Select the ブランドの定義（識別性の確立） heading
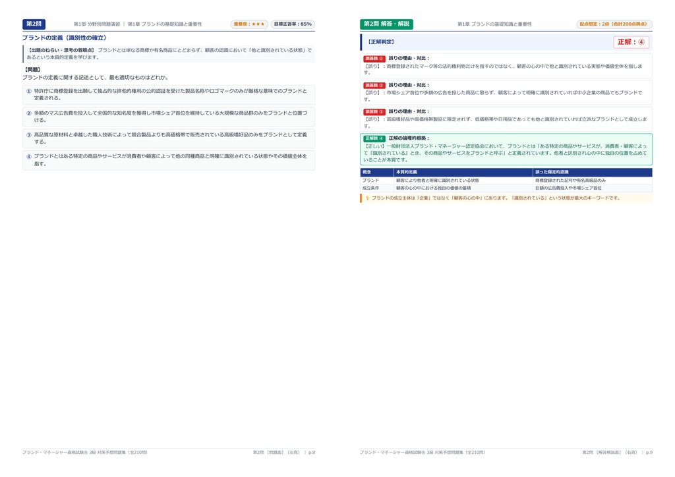Screen dimensions: 675x477 [64, 38]
